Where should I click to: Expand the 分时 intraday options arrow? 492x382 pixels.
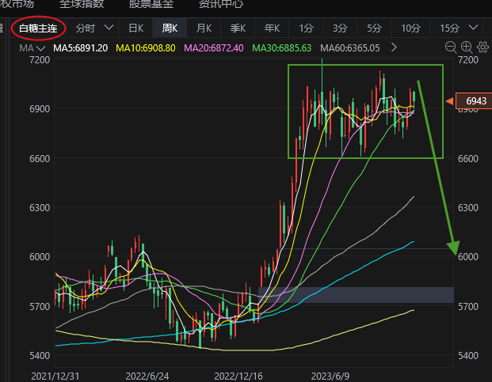[x=109, y=28]
